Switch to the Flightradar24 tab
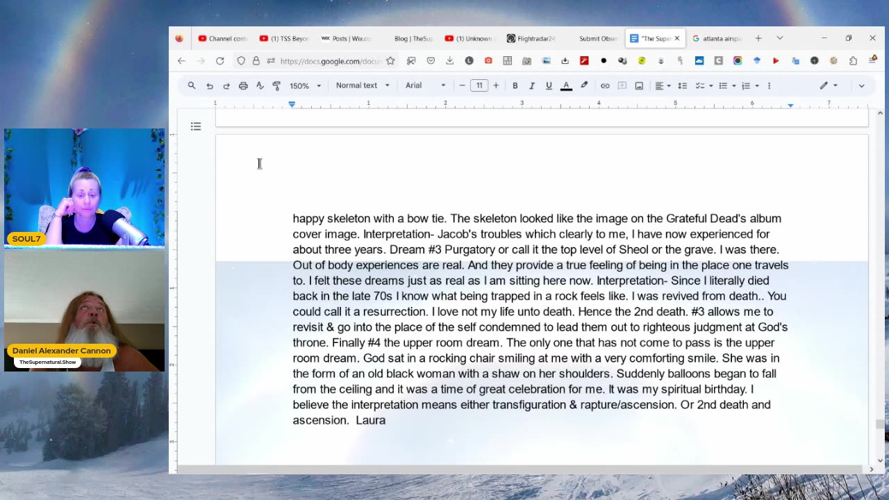 tap(532, 38)
